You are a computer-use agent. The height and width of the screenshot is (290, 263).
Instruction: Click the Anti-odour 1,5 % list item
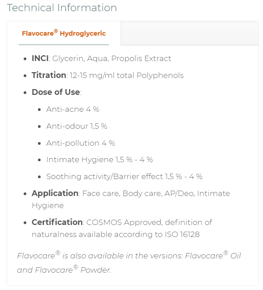[77, 126]
